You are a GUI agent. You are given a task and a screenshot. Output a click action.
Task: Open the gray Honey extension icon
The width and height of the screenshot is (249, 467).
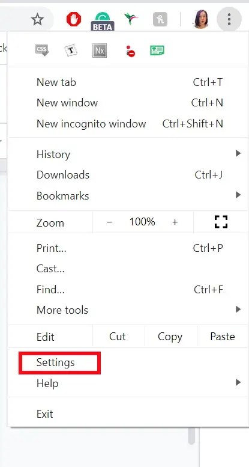[x=160, y=19]
